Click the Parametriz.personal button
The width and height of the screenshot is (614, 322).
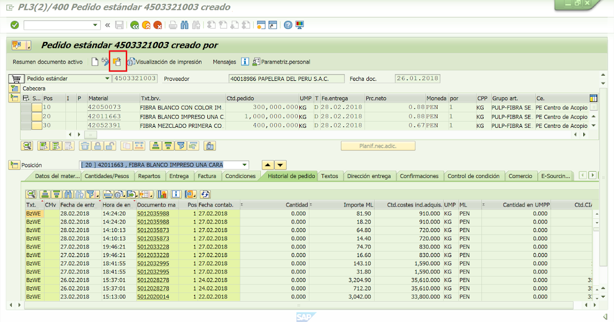coord(281,62)
